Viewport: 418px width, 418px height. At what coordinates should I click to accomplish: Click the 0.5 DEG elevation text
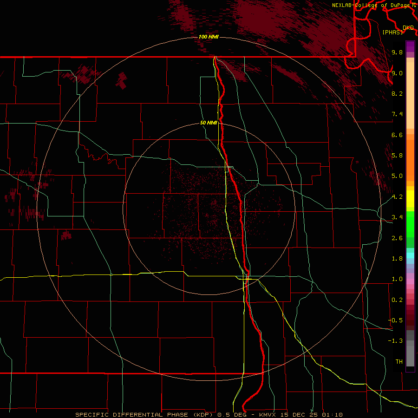232,415
